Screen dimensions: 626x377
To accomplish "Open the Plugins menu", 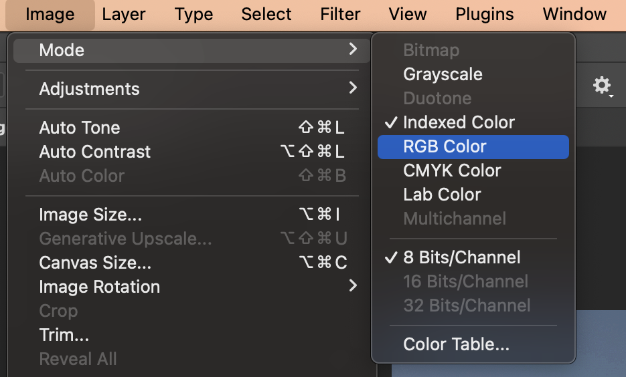I will 485,14.
